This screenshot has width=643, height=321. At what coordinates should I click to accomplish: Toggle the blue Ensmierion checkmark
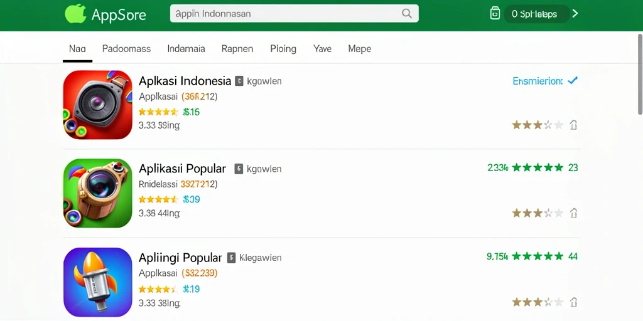click(572, 81)
